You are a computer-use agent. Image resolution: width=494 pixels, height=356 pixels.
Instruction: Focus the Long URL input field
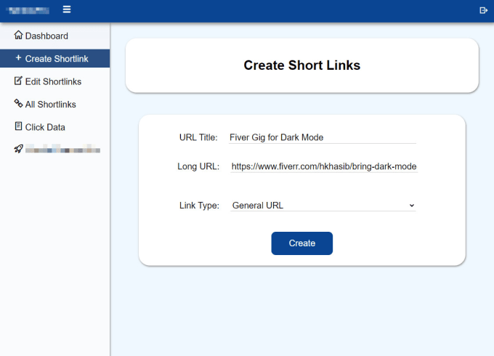coord(324,166)
